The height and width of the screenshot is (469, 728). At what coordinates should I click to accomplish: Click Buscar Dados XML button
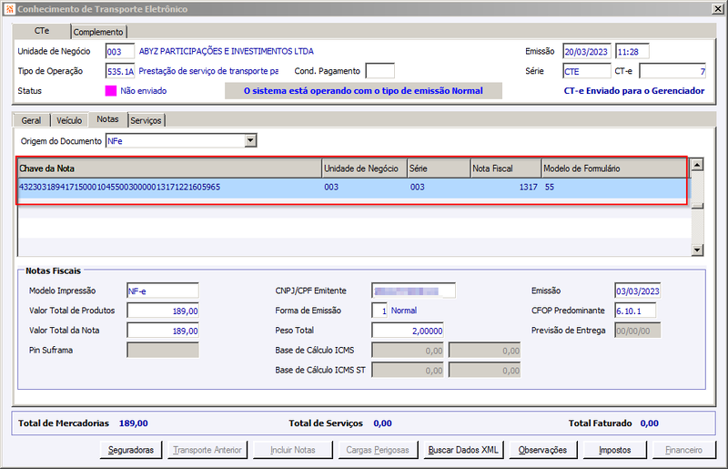pos(463,450)
